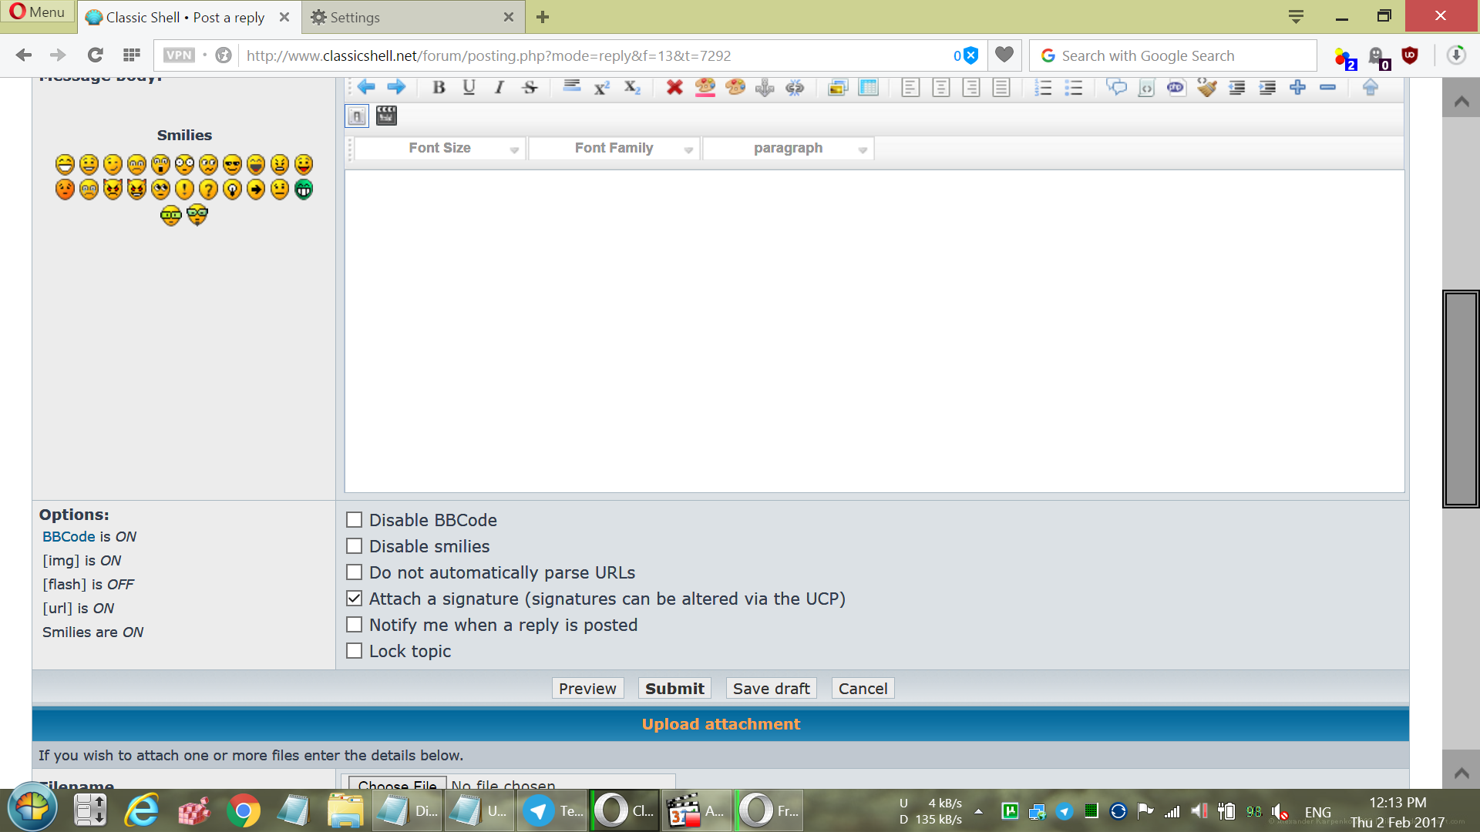Click the strikethrough icon
Viewport: 1480px width, 832px height.
(x=530, y=88)
